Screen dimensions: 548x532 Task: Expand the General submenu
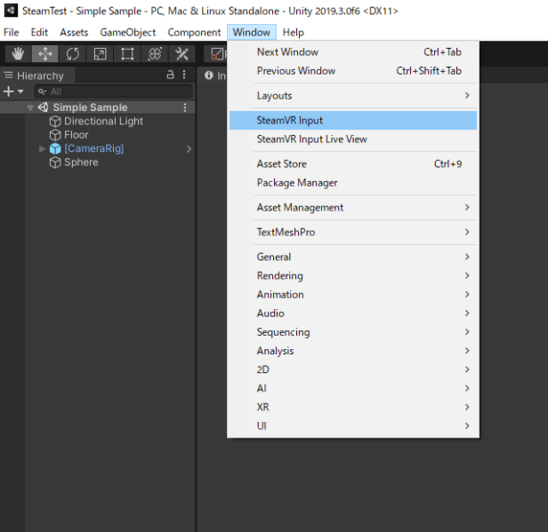[353, 257]
